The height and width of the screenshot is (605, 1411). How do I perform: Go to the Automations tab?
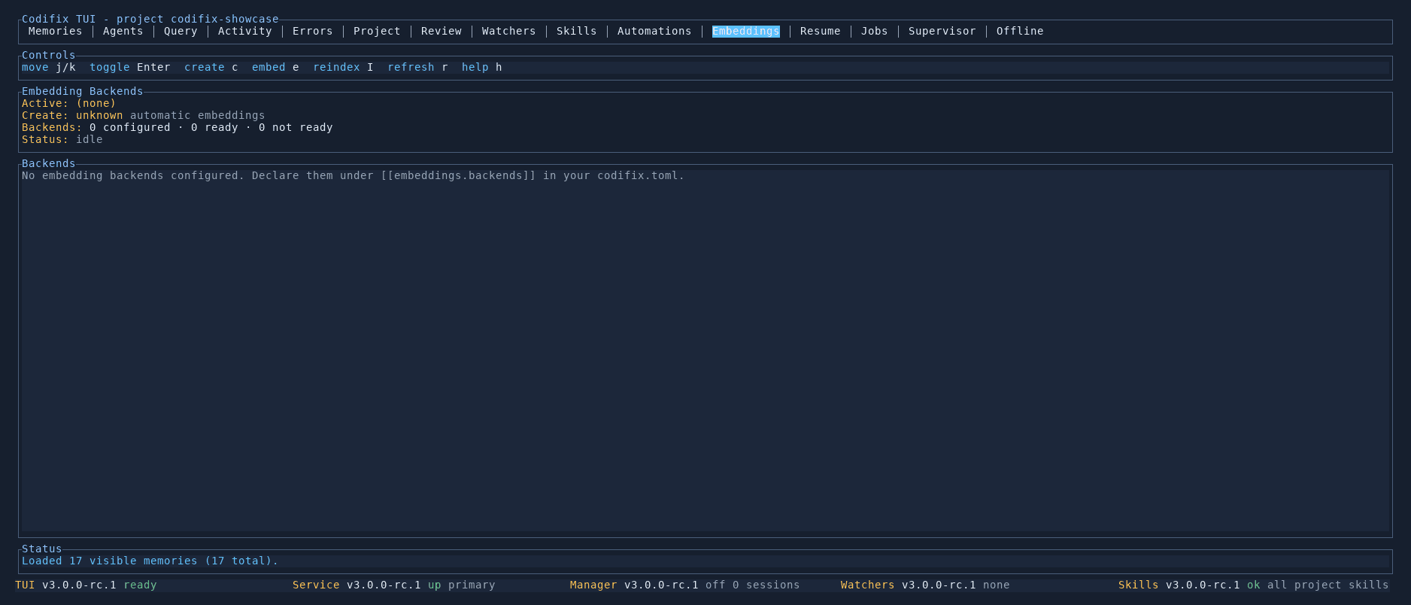click(x=654, y=31)
